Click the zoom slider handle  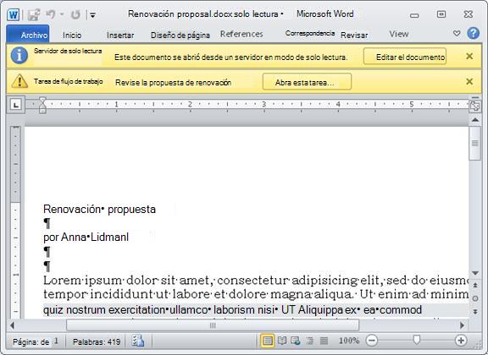(x=417, y=340)
